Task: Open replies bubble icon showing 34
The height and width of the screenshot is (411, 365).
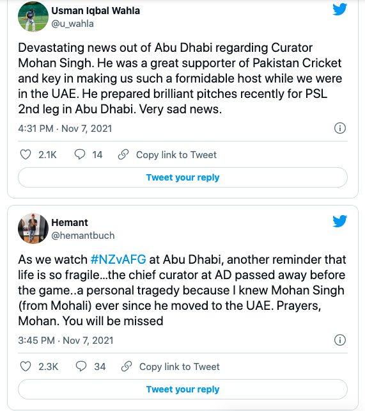Action: coord(81,366)
